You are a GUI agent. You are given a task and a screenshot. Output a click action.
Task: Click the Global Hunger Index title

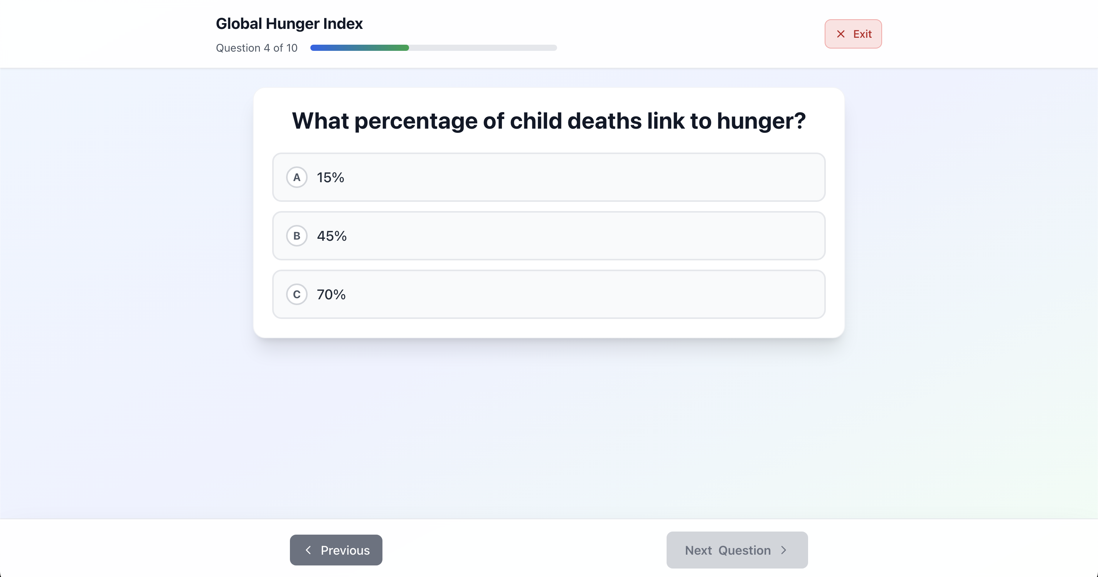pos(289,23)
